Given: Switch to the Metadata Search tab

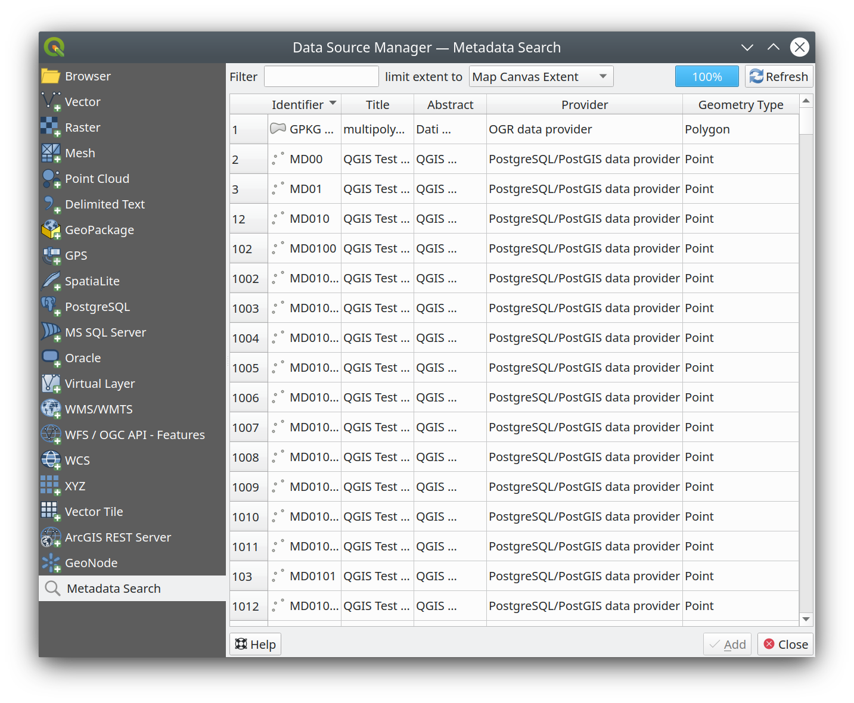Looking at the screenshot, I should 113,588.
